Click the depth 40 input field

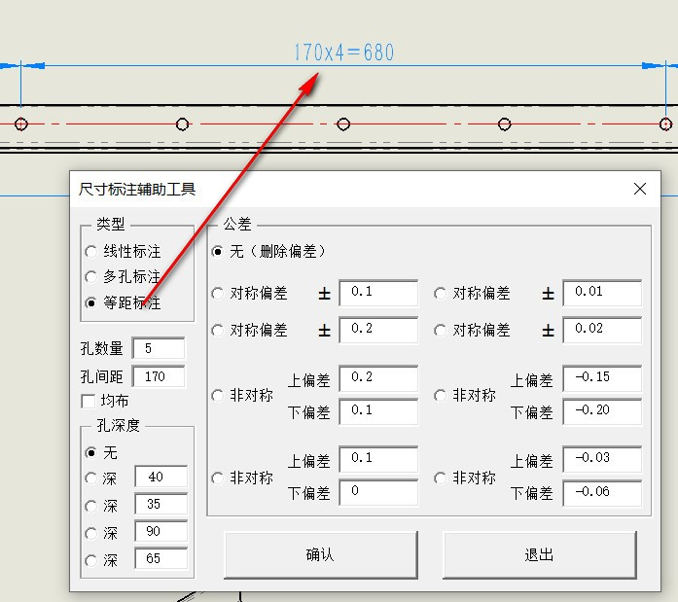[x=161, y=477]
